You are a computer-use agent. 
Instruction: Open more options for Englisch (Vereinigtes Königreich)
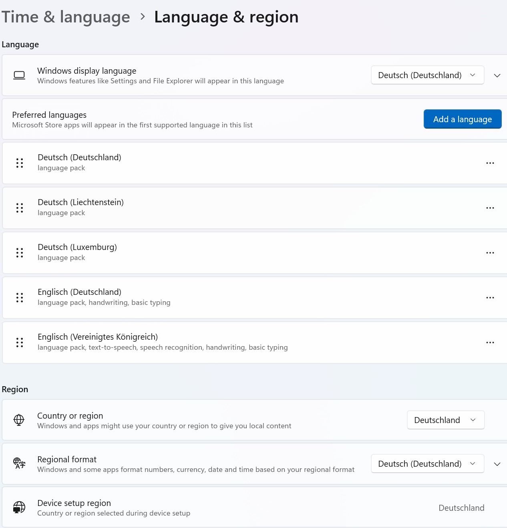[490, 343]
